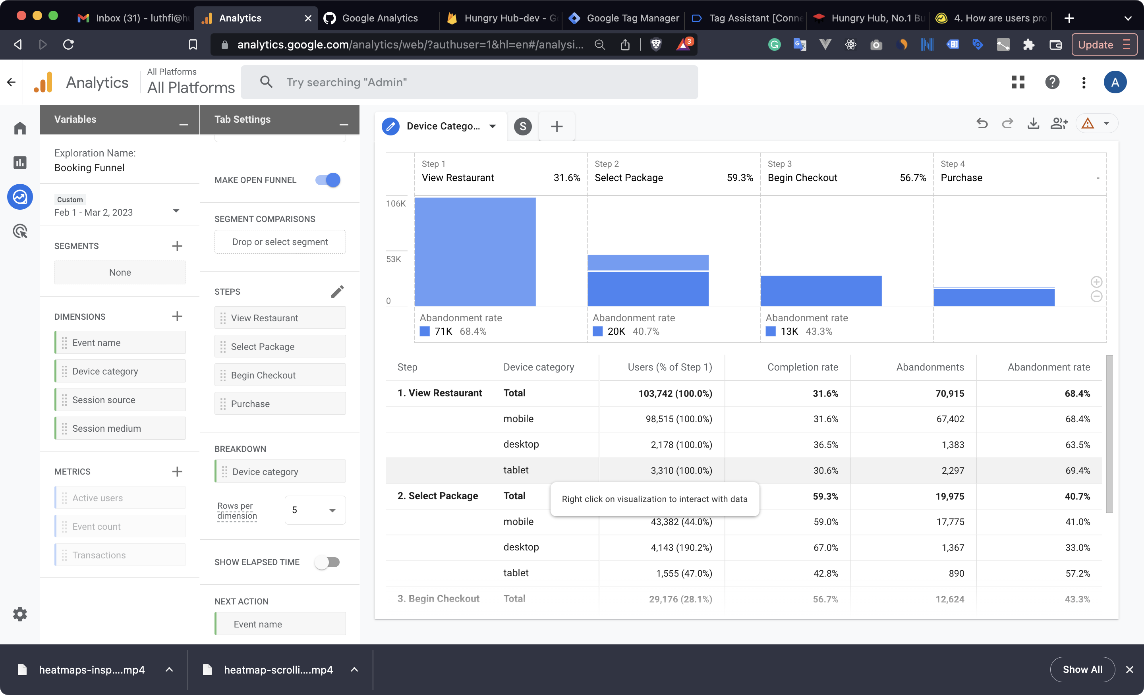Add a new exploration tab
Screen dimensions: 1144x695
tap(557, 126)
